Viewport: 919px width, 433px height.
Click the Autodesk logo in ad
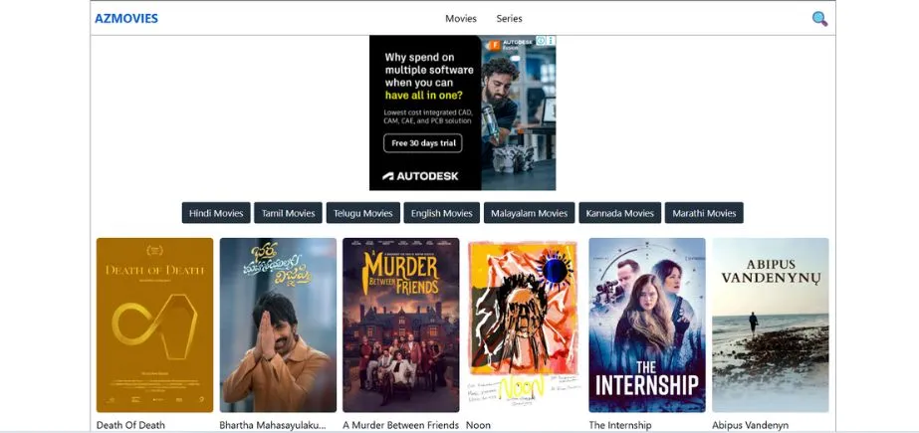[420, 176]
